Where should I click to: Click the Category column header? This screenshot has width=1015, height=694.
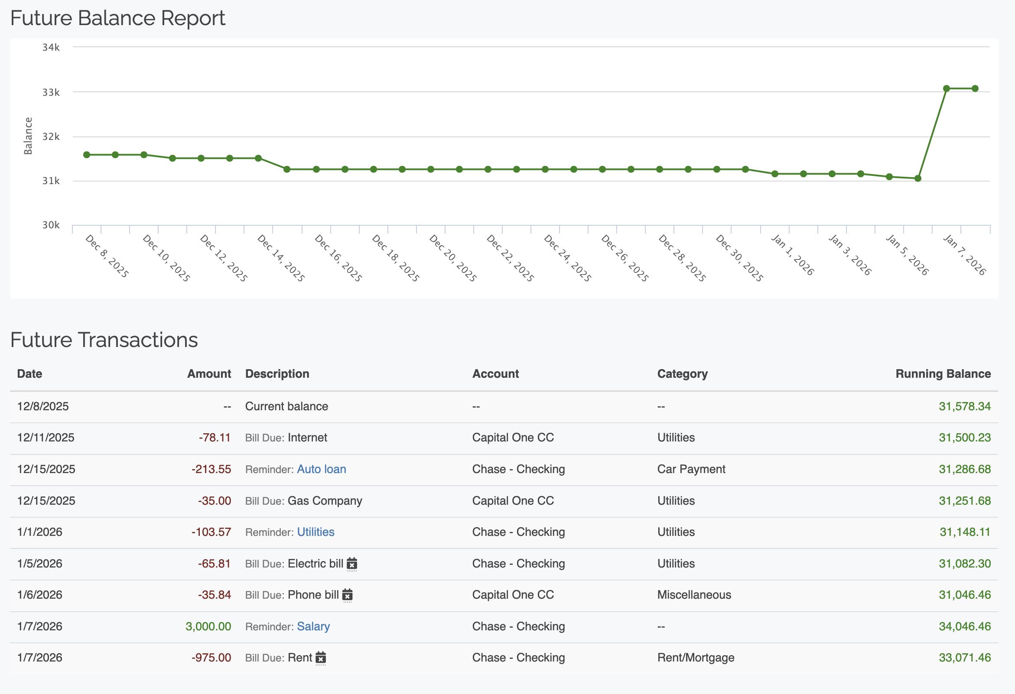tap(682, 374)
